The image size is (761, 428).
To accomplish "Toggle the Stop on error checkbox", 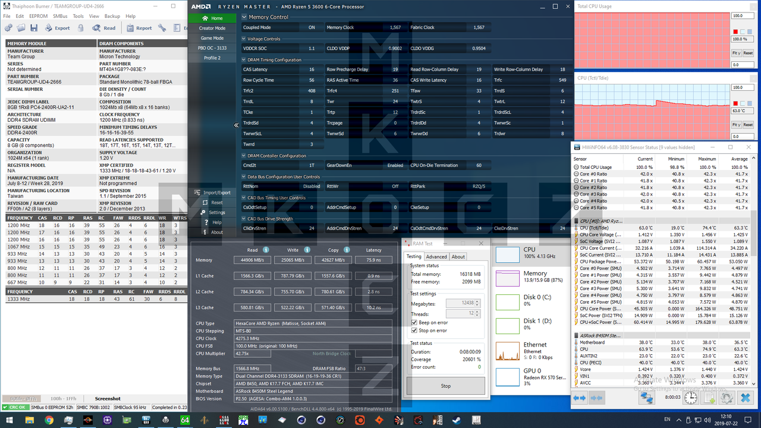I will [x=414, y=331].
